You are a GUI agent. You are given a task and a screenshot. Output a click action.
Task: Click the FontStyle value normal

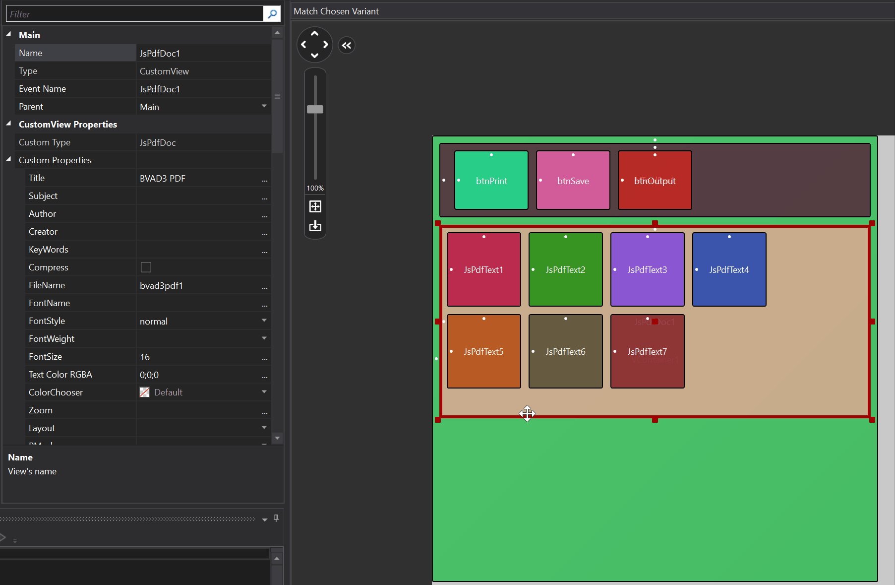tap(154, 322)
